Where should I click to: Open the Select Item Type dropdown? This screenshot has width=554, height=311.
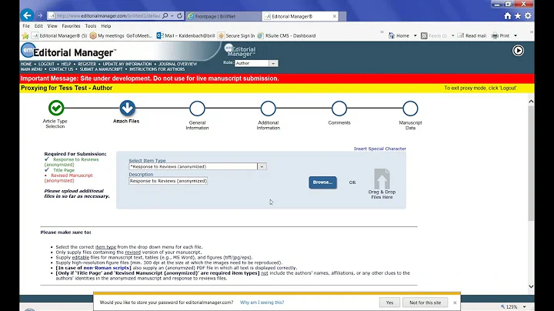point(262,166)
